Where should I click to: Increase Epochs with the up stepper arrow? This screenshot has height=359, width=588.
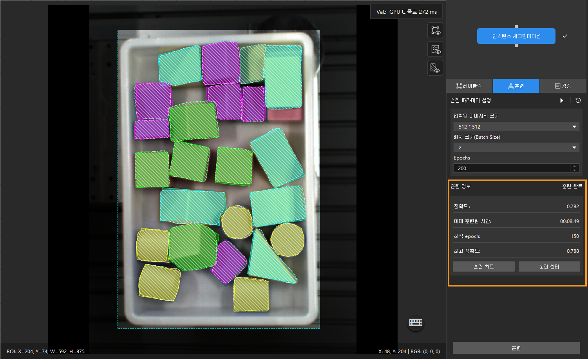click(x=575, y=166)
